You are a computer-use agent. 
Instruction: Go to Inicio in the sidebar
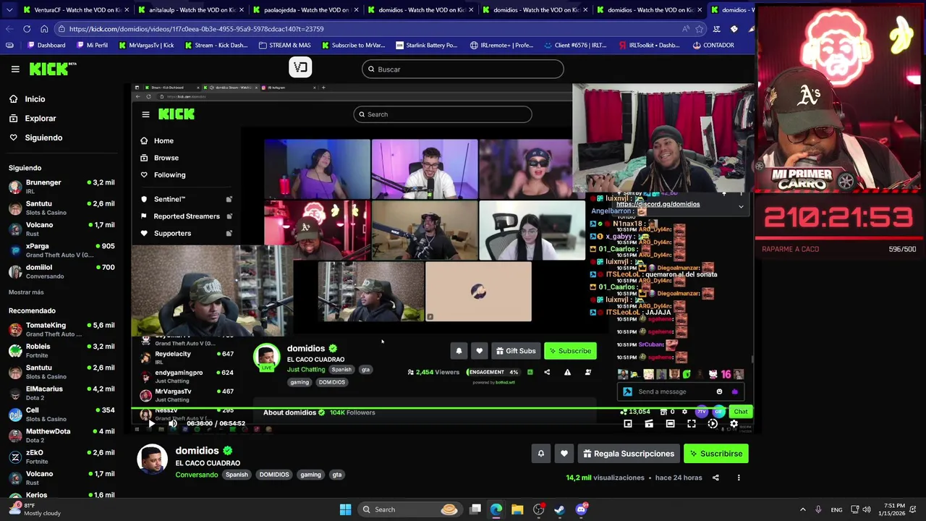35,99
